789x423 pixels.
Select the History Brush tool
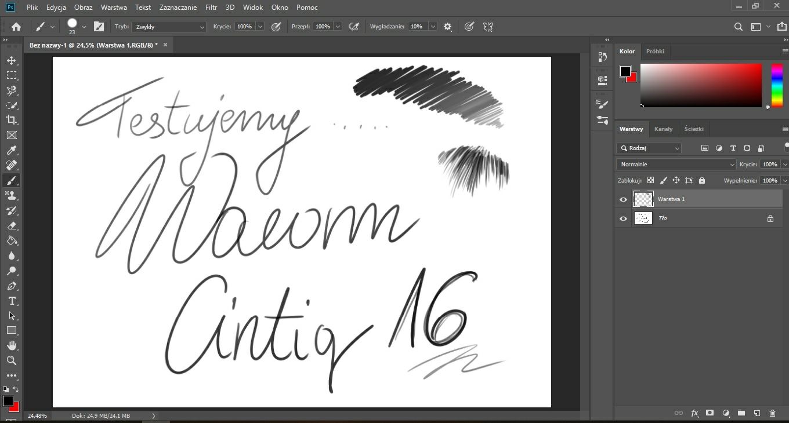pyautogui.click(x=11, y=210)
